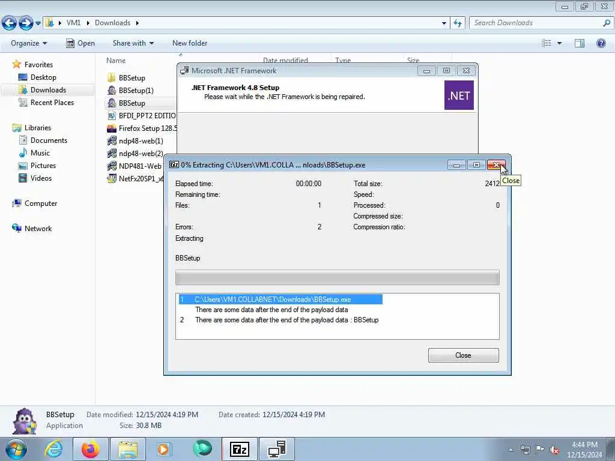Select Network in the navigation pane
This screenshot has width=615, height=461.
point(32,229)
